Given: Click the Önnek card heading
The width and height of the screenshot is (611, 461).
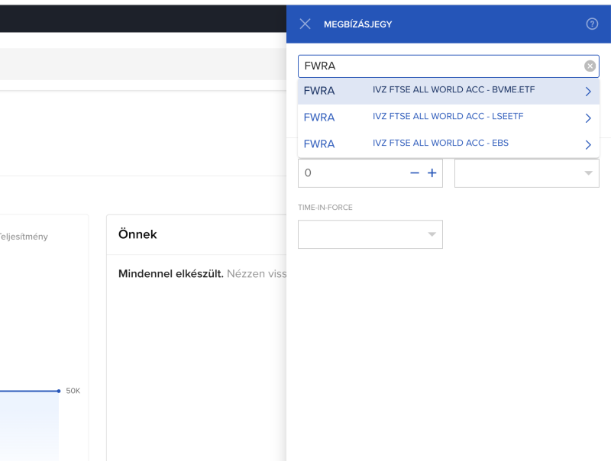Looking at the screenshot, I should pyautogui.click(x=137, y=234).
